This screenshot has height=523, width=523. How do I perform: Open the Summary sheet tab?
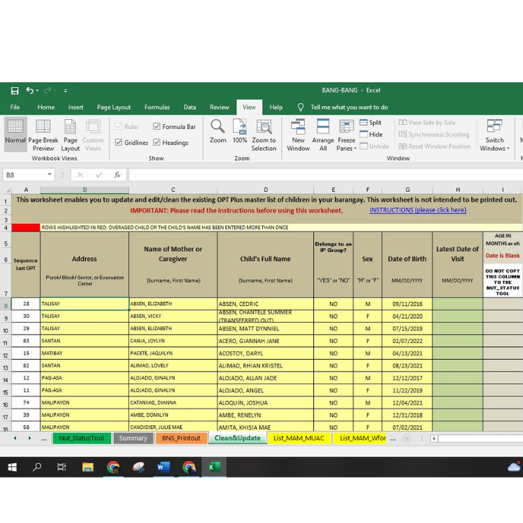tap(133, 439)
